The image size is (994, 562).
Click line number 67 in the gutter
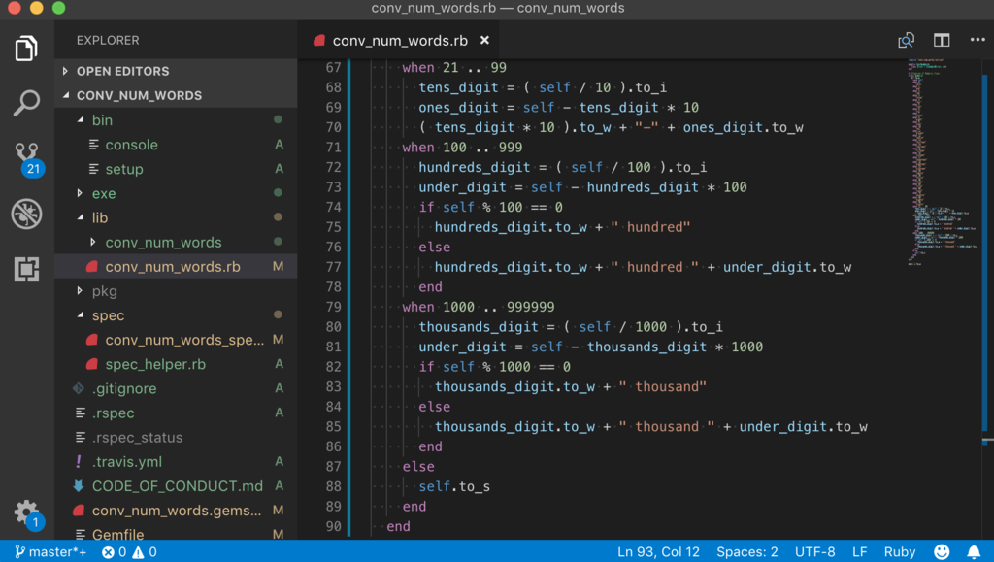[334, 67]
